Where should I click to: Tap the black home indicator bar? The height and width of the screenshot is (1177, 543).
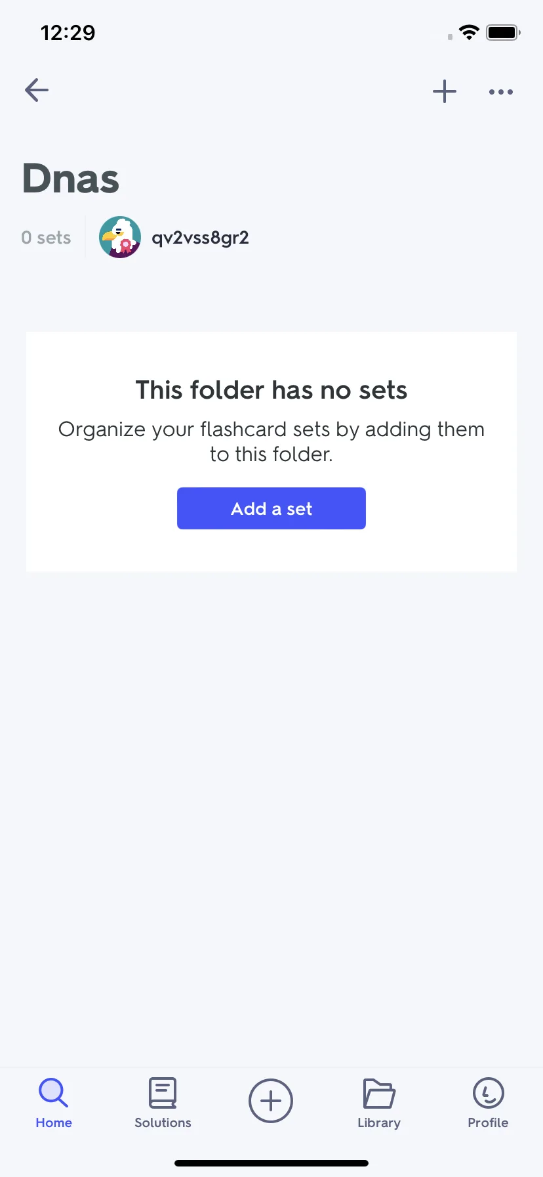tap(271, 1163)
